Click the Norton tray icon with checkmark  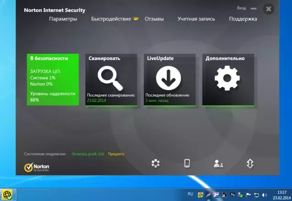point(201,195)
